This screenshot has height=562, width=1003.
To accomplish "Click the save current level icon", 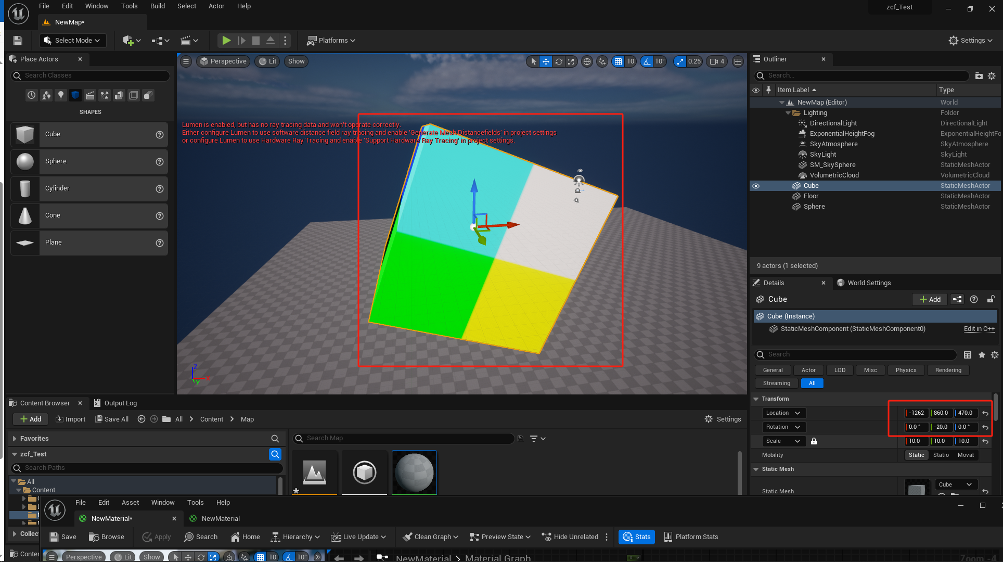I will tap(18, 41).
